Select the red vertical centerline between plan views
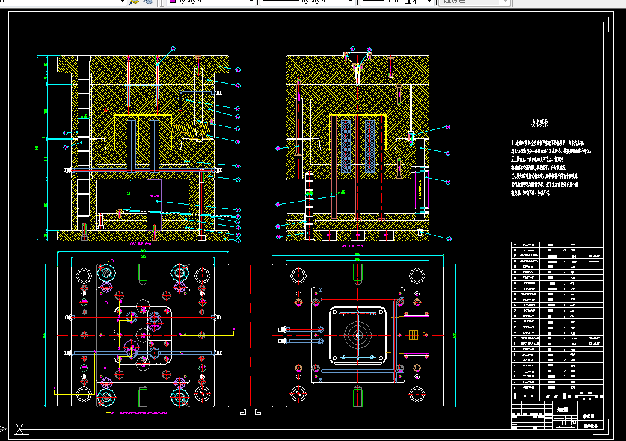The height and width of the screenshot is (441, 626). coord(251,336)
